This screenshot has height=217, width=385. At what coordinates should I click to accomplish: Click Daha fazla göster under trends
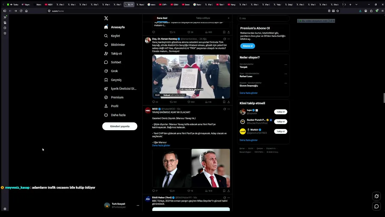click(x=249, y=93)
